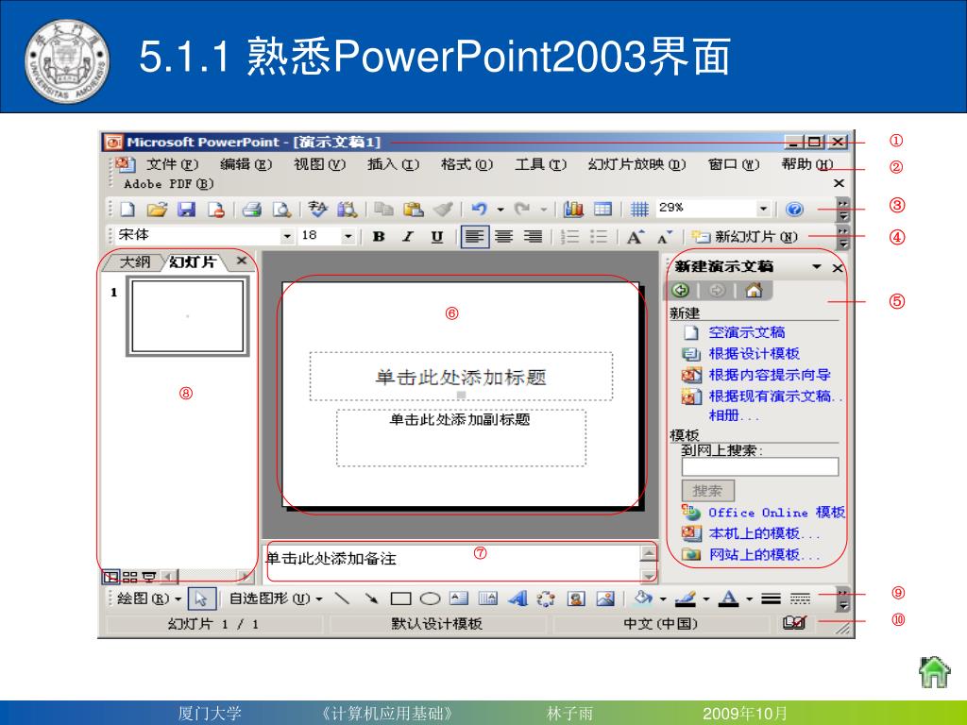This screenshot has height=725, width=967.
Task: Click the Paste clipboard icon
Action: click(x=414, y=209)
